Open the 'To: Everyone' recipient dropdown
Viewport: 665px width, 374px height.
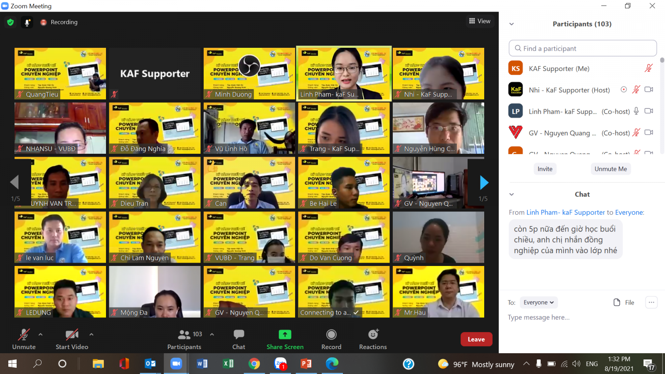539,303
